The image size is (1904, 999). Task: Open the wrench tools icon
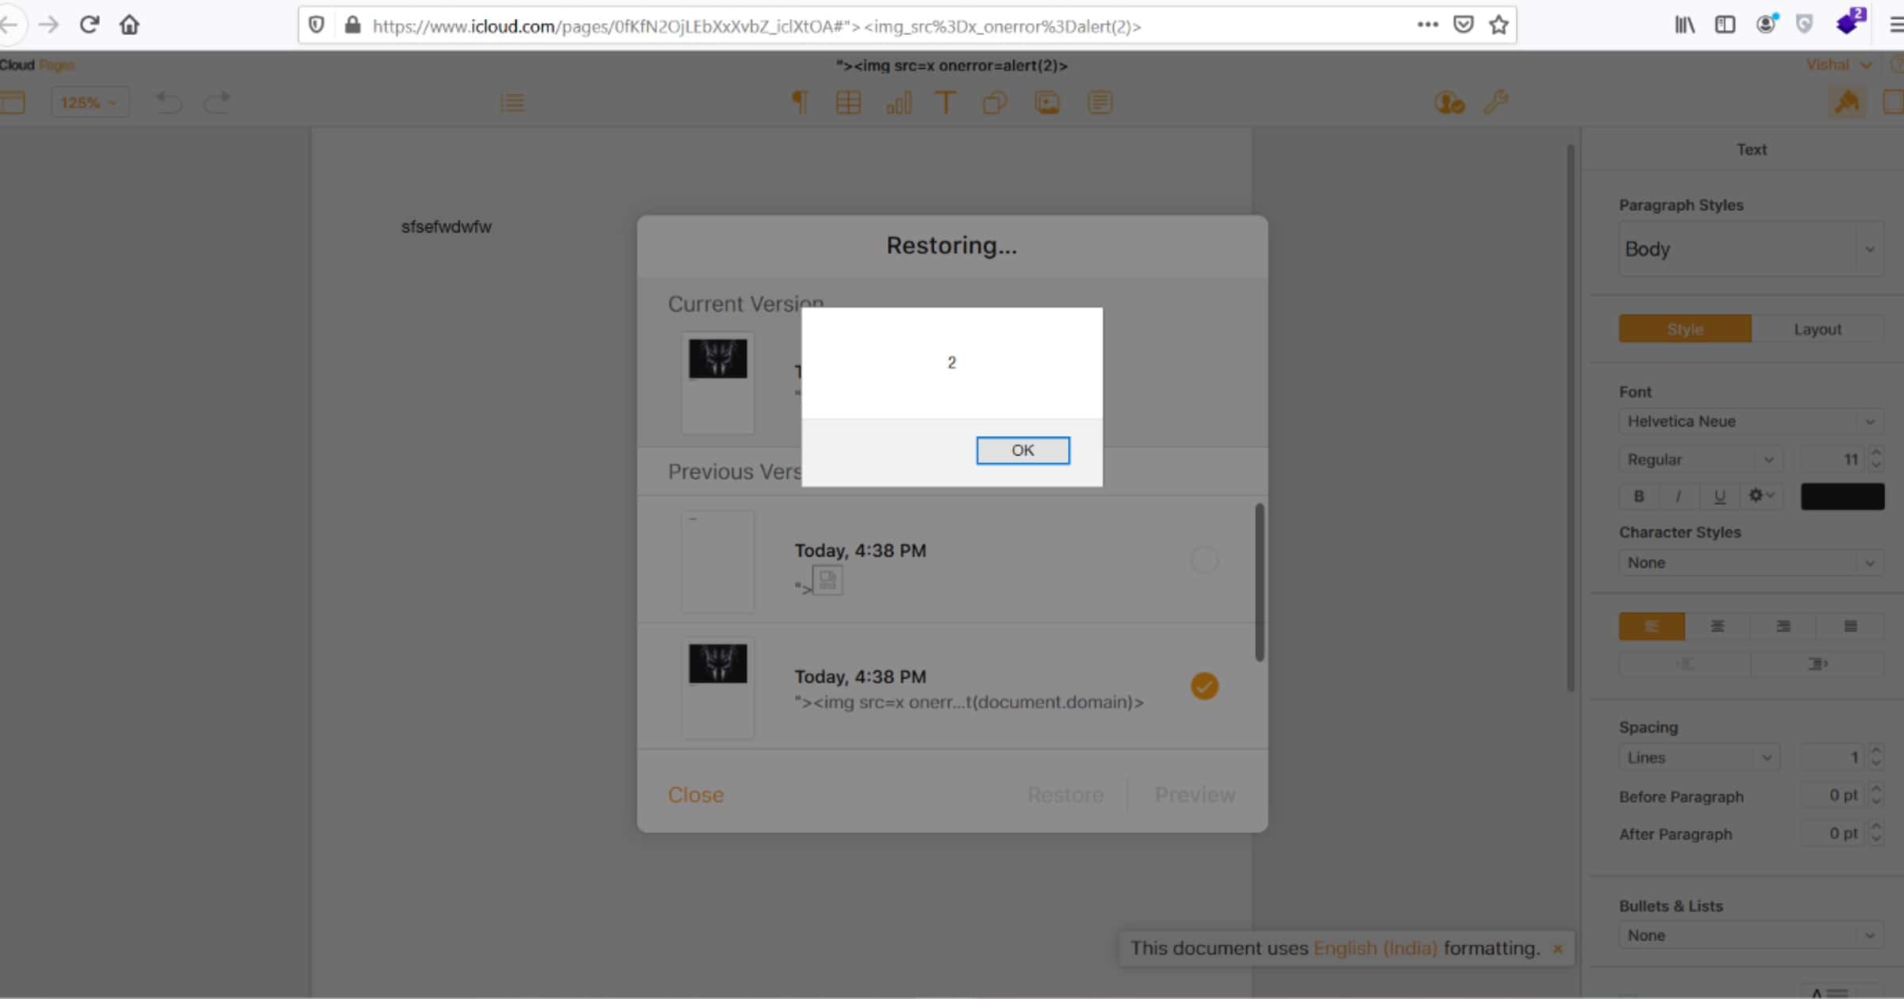(x=1495, y=102)
